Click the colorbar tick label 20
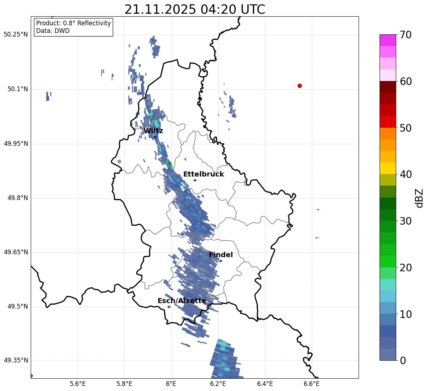 pos(406,268)
